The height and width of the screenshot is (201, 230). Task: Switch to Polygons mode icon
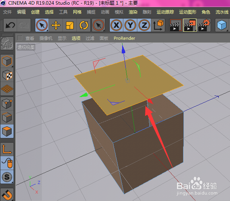coord(7,131)
